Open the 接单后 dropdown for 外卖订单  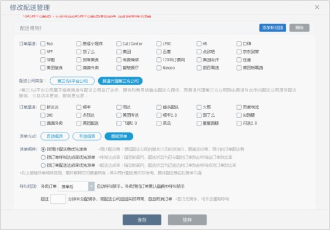pyautogui.click(x=76, y=186)
